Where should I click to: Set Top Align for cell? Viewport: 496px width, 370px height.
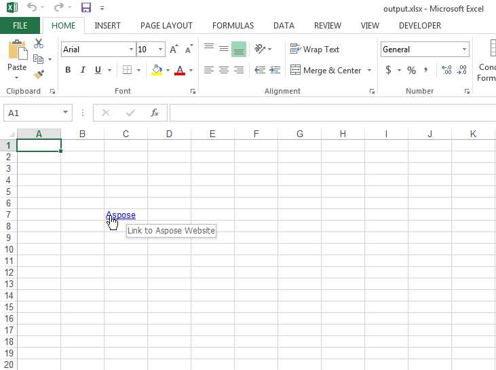point(209,47)
